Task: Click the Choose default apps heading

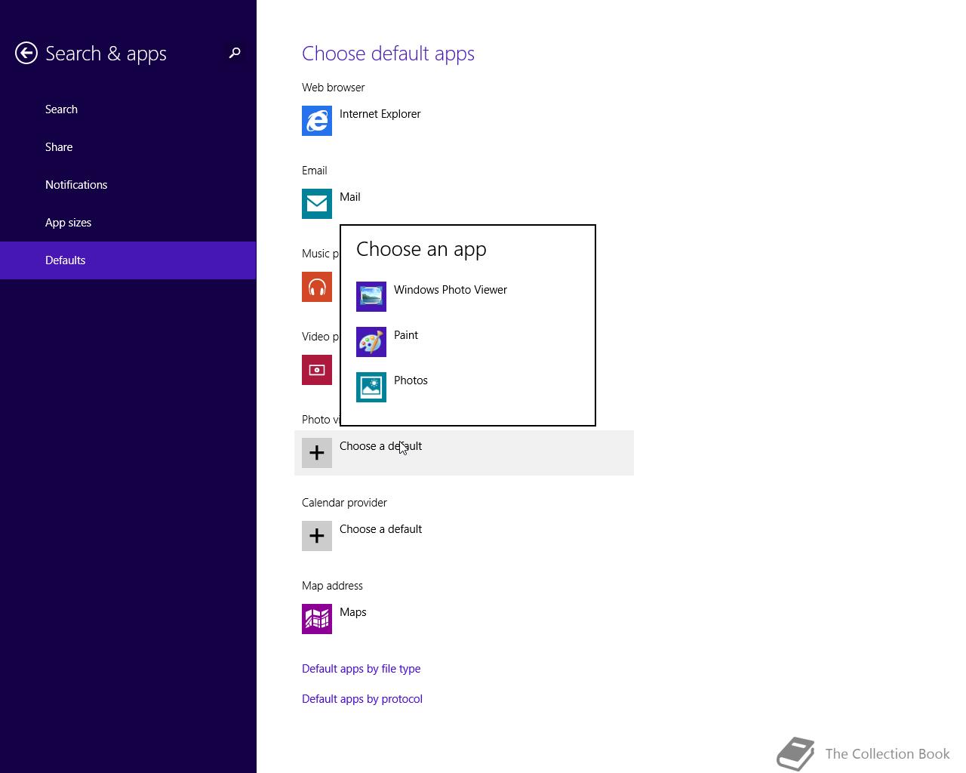Action: [x=388, y=54]
